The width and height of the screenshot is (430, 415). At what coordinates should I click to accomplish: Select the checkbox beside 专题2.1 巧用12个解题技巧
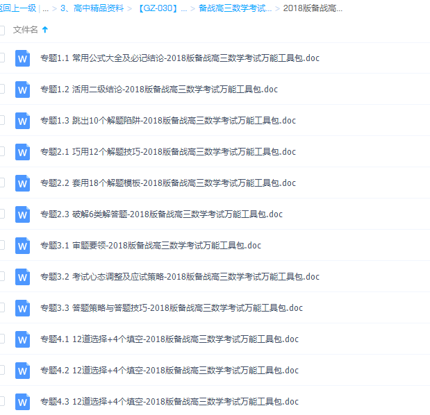1,151
